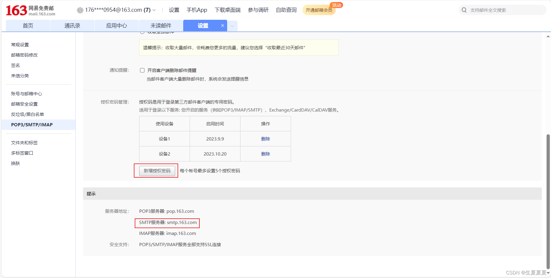Open 签名 settings in the sidebar
The height and width of the screenshot is (278, 551).
point(16,65)
